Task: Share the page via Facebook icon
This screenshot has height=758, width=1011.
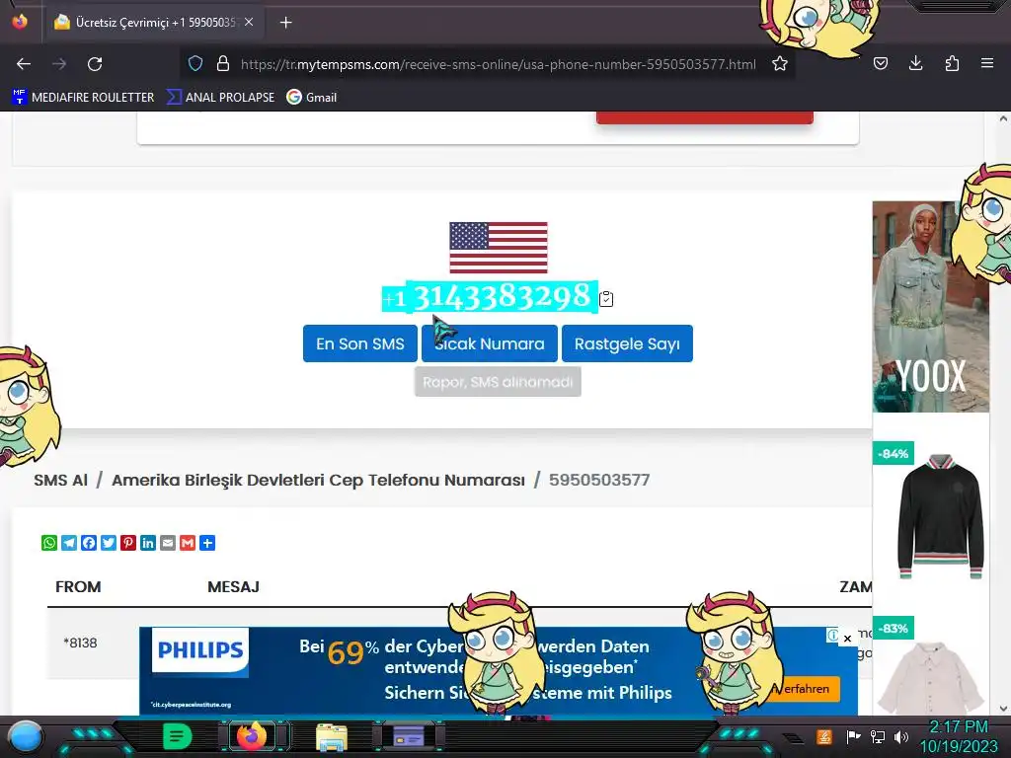Action: (x=89, y=543)
